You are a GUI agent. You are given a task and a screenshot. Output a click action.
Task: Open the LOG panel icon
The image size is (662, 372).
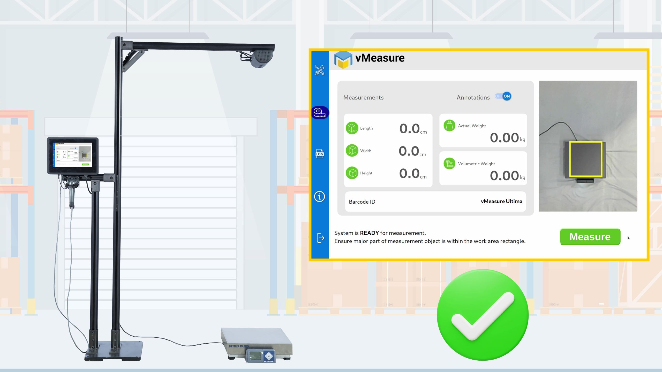[320, 154]
